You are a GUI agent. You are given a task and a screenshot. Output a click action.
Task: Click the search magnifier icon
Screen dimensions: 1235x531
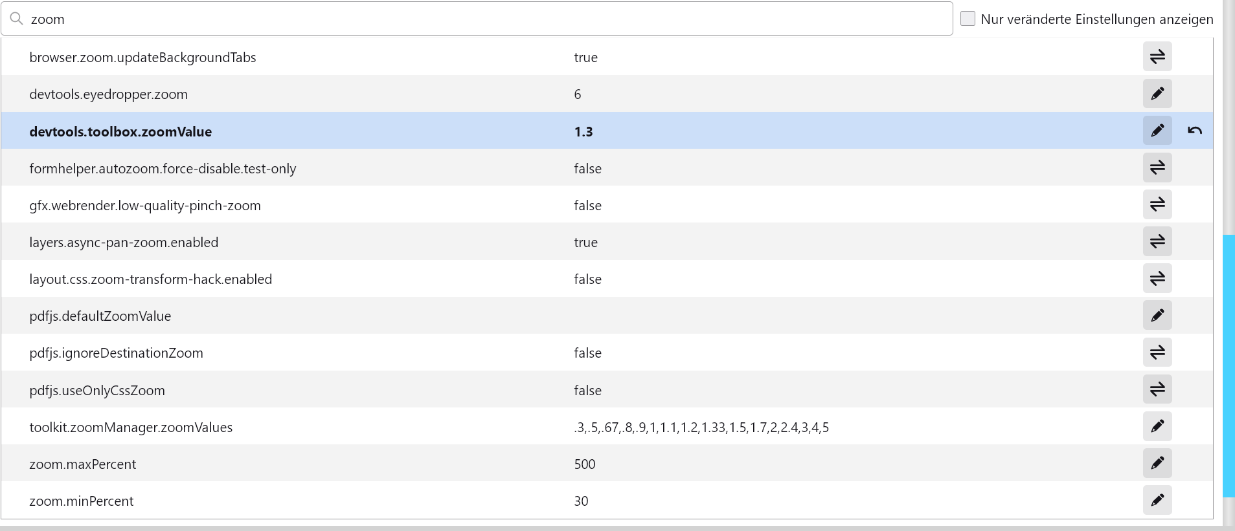pos(17,19)
